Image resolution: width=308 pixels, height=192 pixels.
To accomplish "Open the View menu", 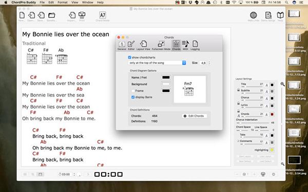I will pos(75,3).
